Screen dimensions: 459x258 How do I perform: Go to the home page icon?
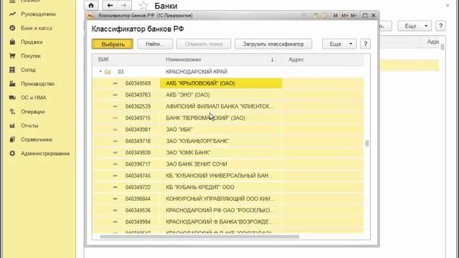pos(91,6)
